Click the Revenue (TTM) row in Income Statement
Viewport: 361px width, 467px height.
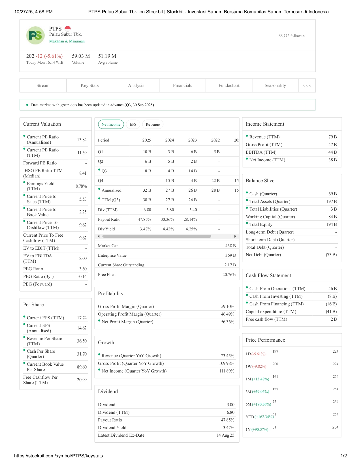pos(292,137)
